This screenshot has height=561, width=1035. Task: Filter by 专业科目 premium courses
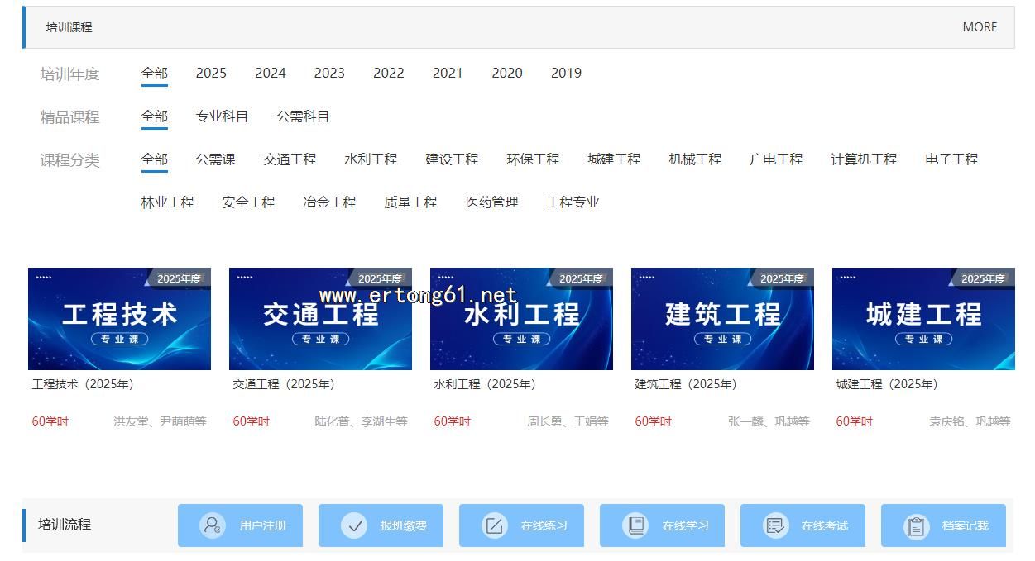click(x=222, y=116)
